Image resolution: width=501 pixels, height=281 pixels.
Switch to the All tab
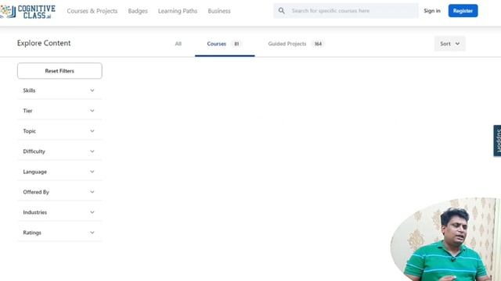(178, 44)
